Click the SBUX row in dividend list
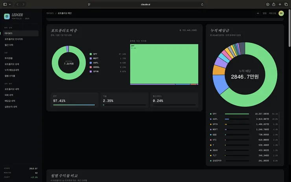Viewport: 291px width, 182px height. 244,150
